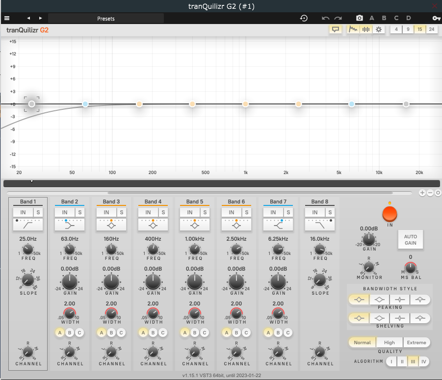This screenshot has height=380, width=442.
Task: Click Band 1 FREQ knob
Action: tap(27, 249)
